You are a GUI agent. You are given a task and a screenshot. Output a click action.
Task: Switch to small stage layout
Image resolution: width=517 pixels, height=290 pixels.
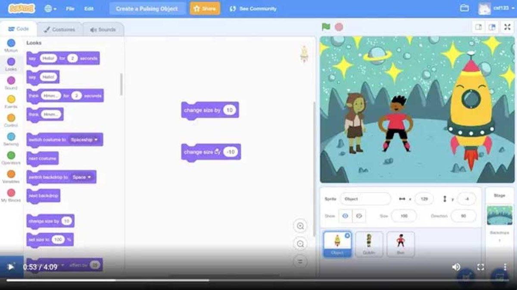[479, 27]
